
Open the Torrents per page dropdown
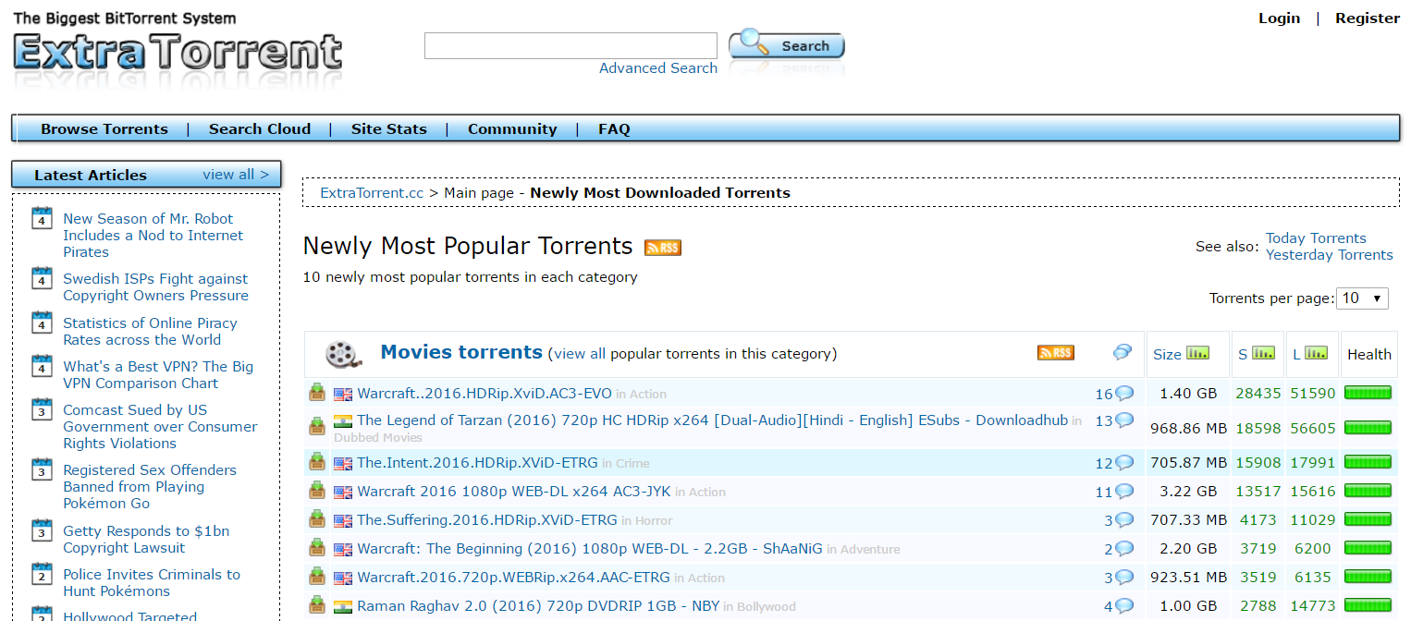[x=1363, y=298]
